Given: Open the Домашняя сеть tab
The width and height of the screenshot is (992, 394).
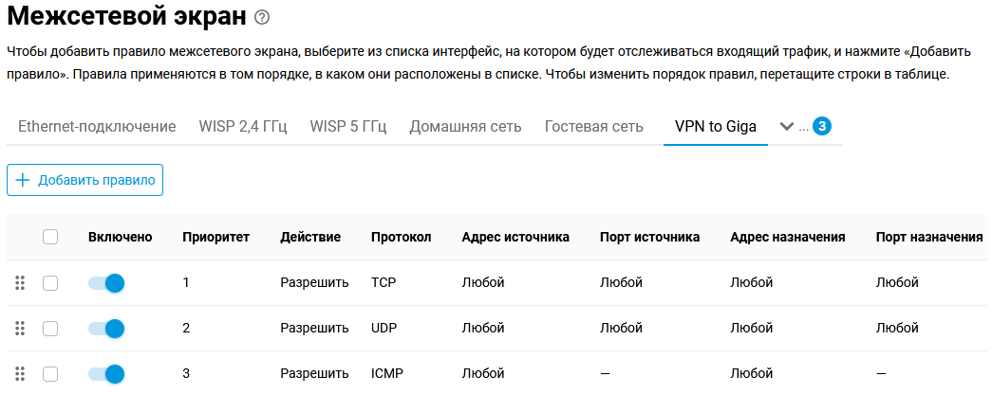Looking at the screenshot, I should coord(465,127).
